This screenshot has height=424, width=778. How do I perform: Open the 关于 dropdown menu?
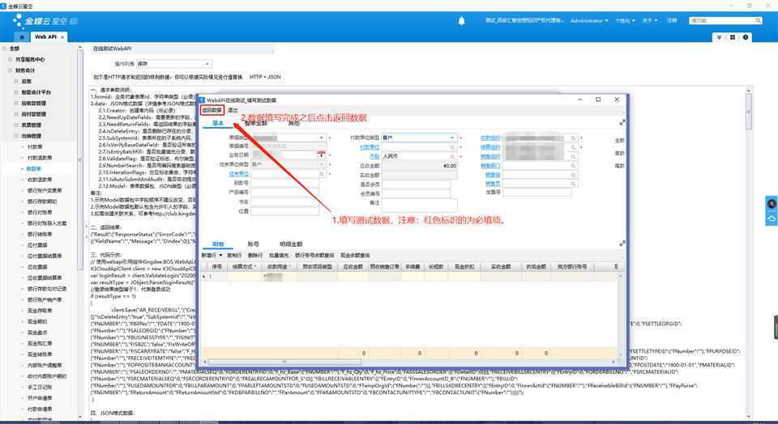pyautogui.click(x=649, y=21)
